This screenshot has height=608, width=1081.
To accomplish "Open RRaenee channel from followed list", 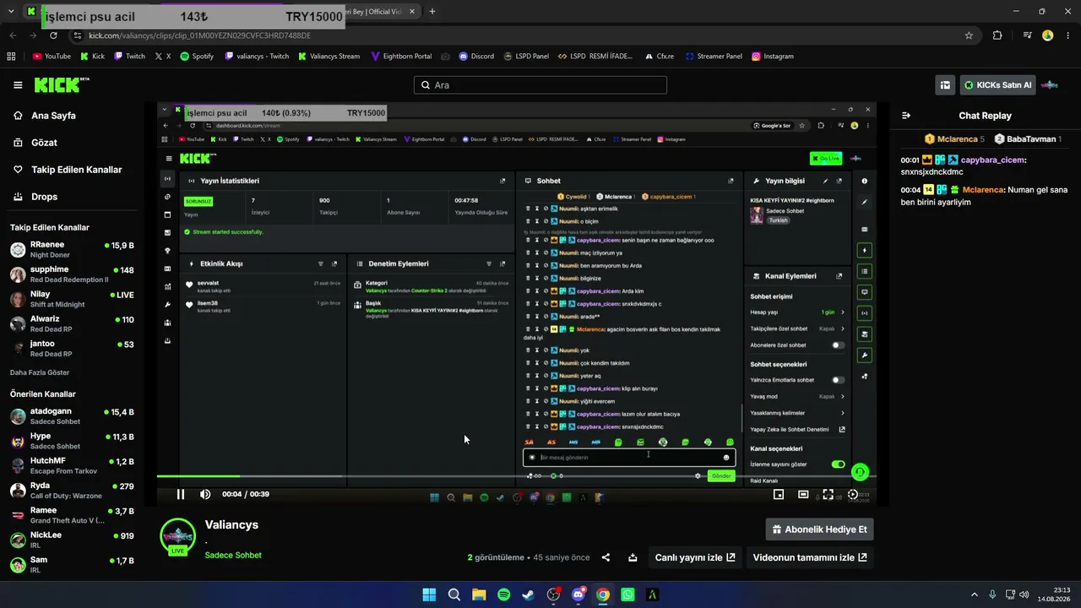I will click(x=73, y=249).
